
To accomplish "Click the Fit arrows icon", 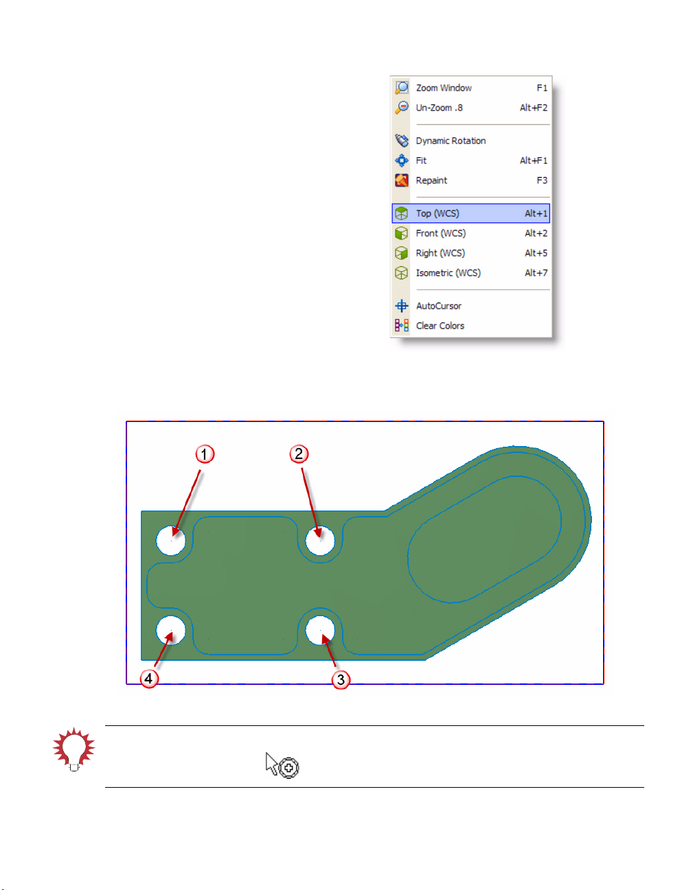I will click(402, 161).
